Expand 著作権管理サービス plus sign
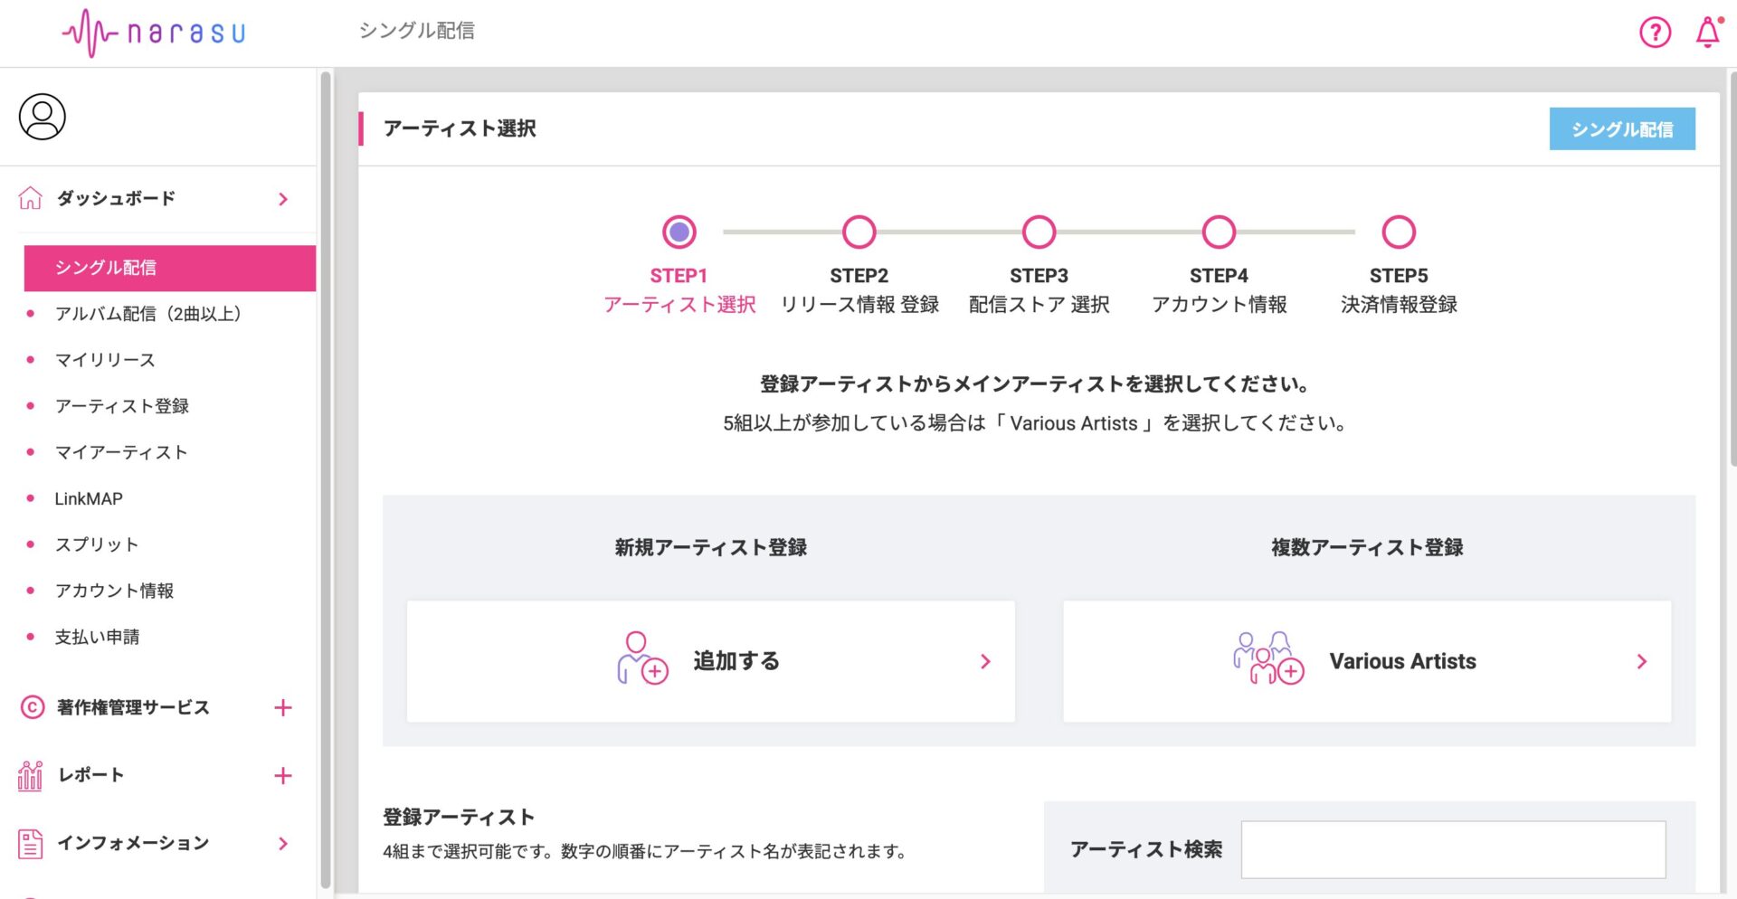This screenshot has height=899, width=1737. pos(283,707)
